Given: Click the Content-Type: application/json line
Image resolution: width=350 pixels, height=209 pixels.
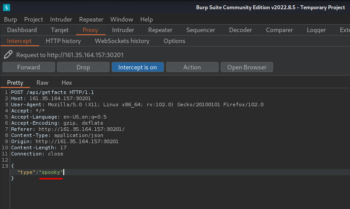Looking at the screenshot, I should (57, 135).
